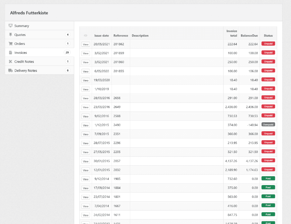Screen dimensions: 291x224
Task: Click the invoice total 2,436.00
Action: pos(231,107)
